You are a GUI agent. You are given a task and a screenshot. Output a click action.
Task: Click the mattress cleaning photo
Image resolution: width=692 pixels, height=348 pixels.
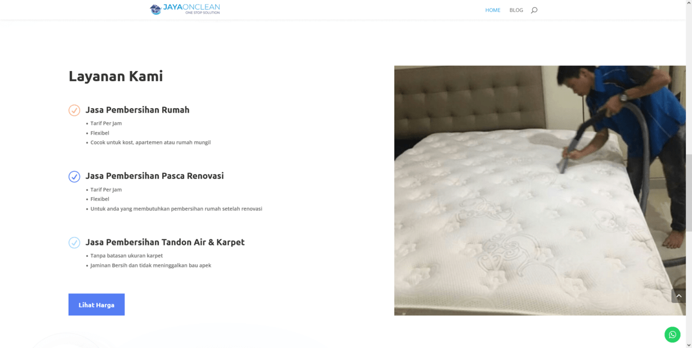(540, 190)
